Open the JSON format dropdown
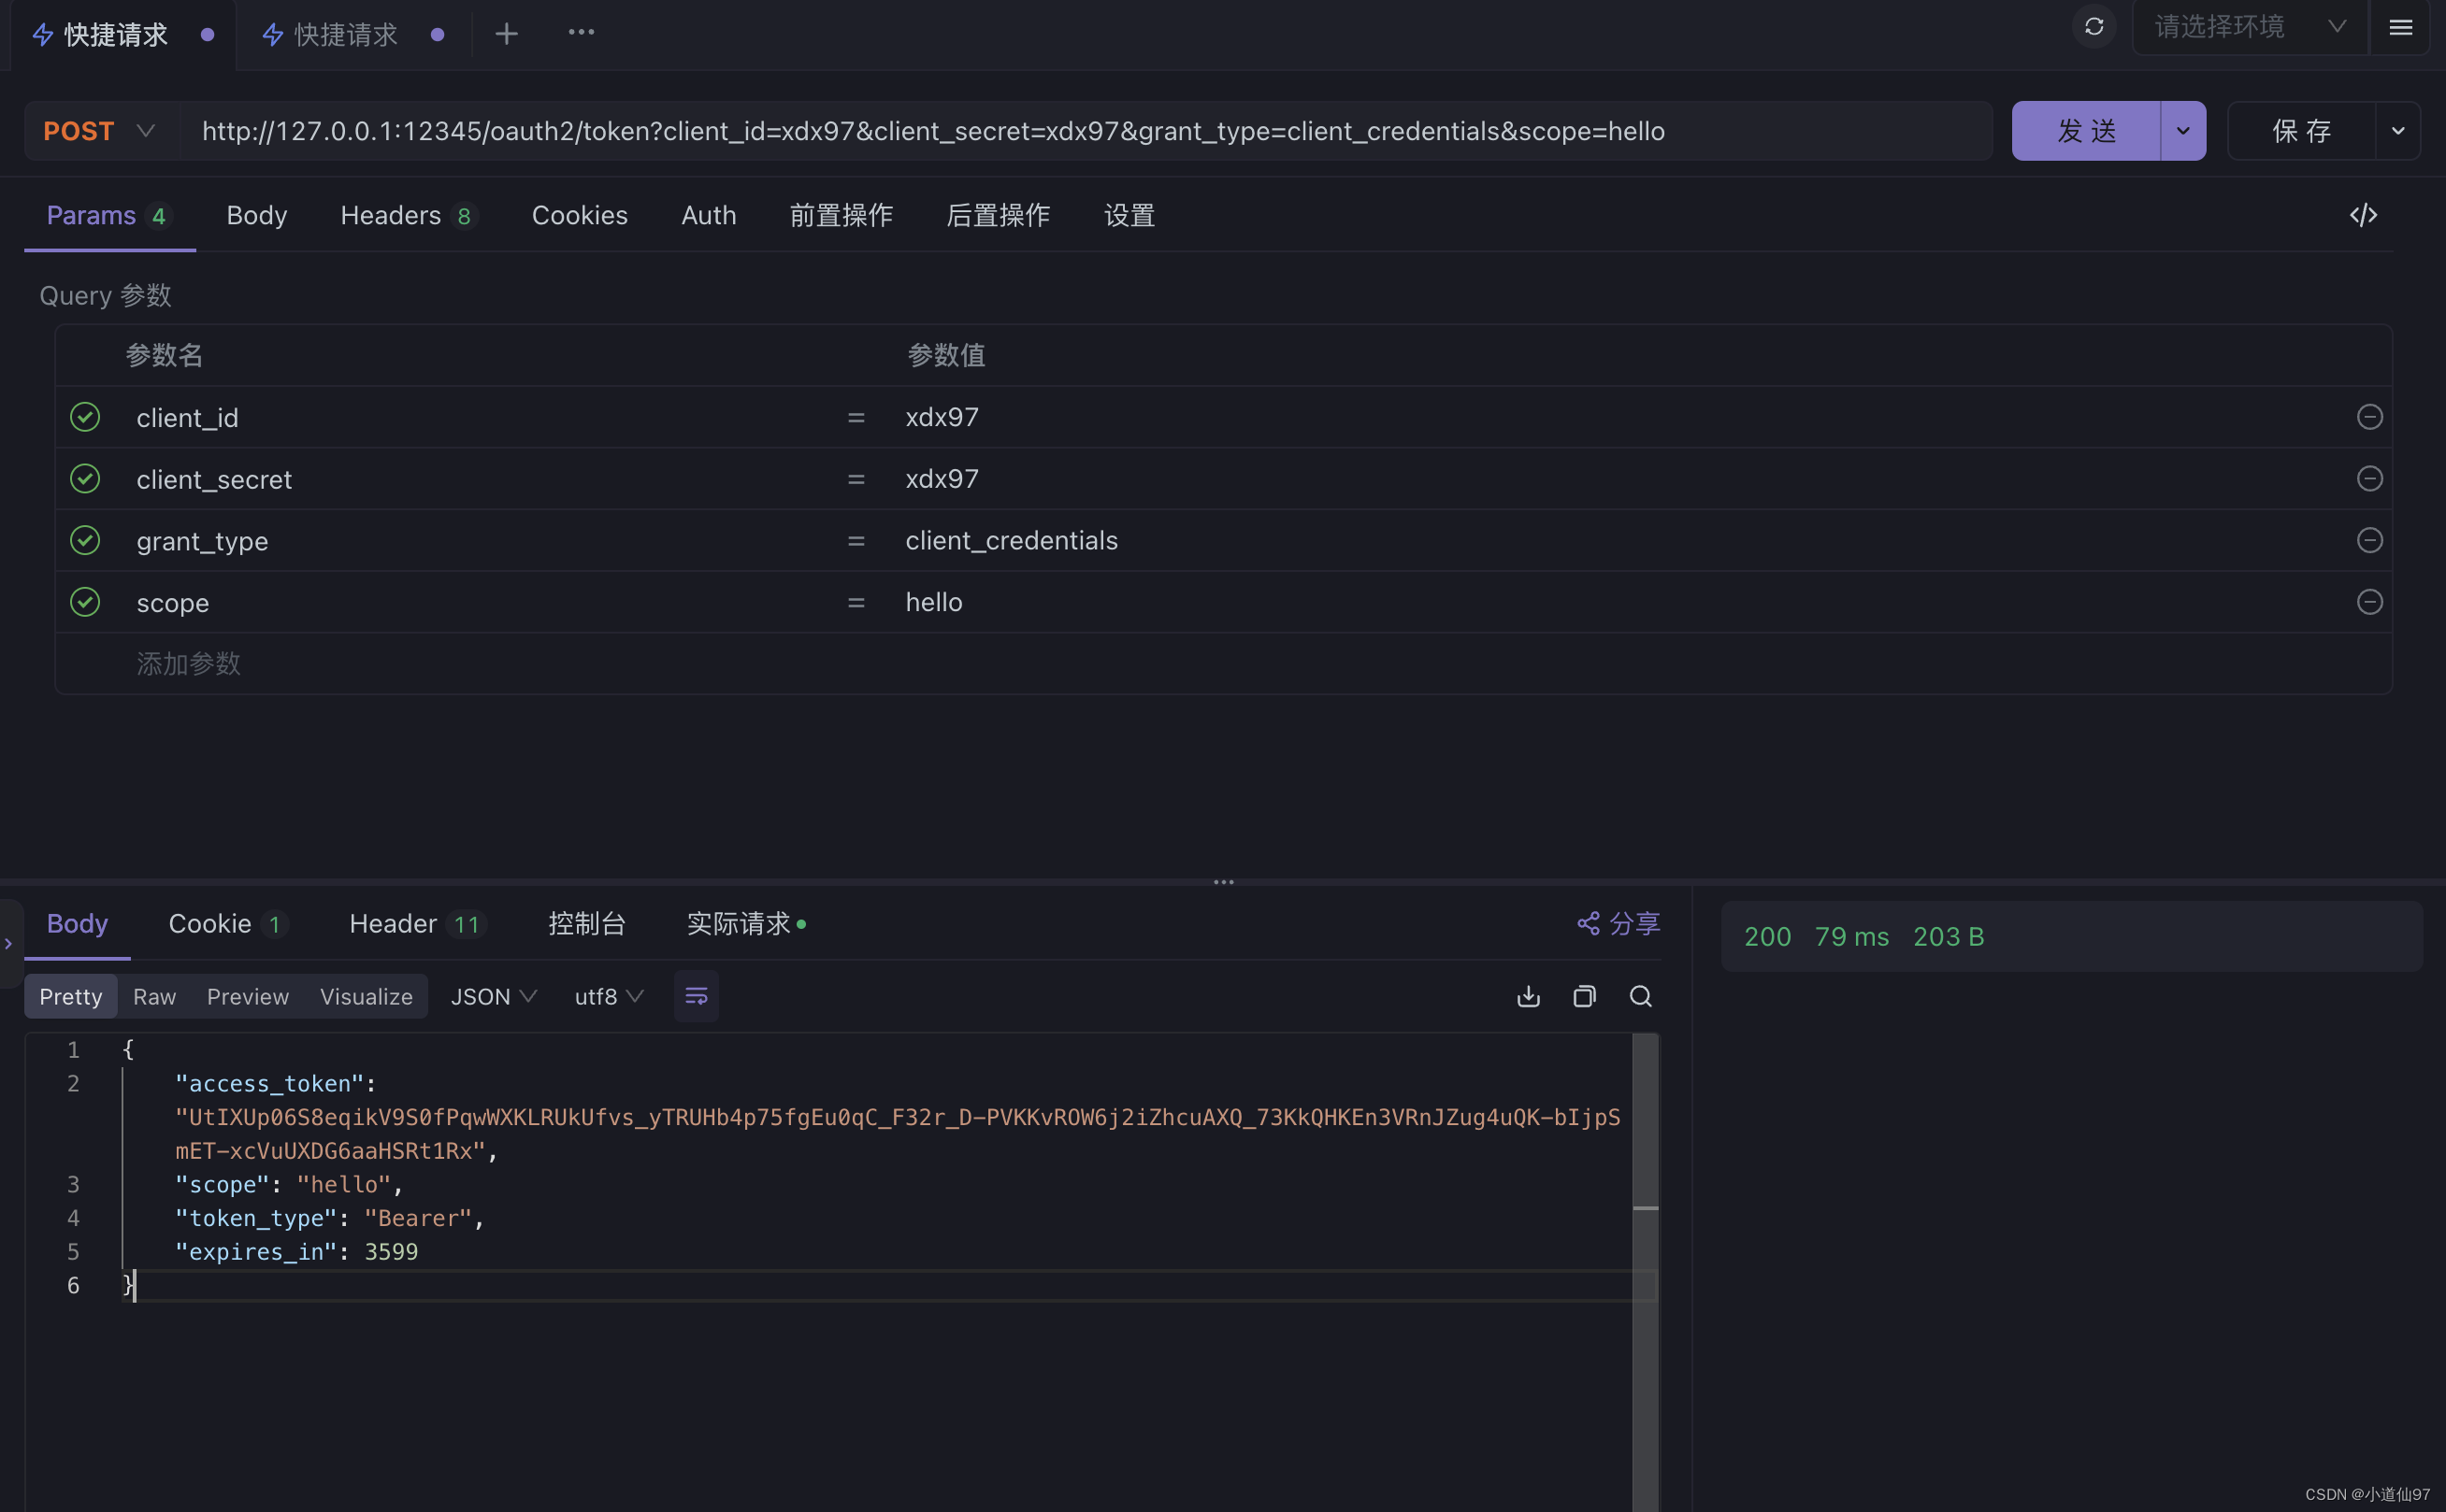The height and width of the screenshot is (1512, 2446). coord(493,996)
